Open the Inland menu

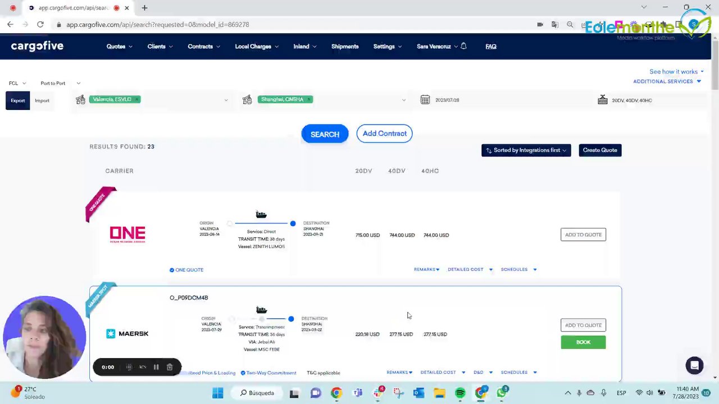pos(305,47)
